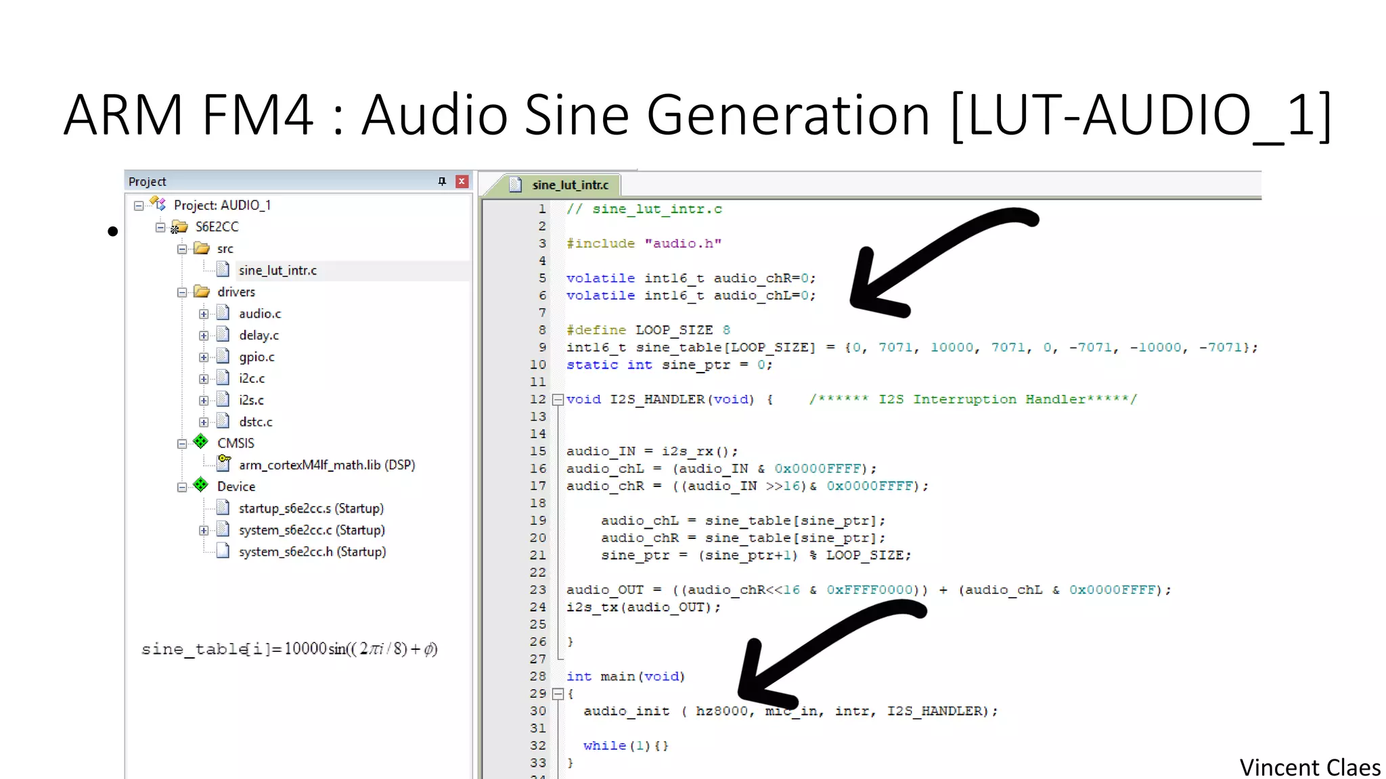Collapse the Project: AUDIO_1 root node

pos(139,206)
